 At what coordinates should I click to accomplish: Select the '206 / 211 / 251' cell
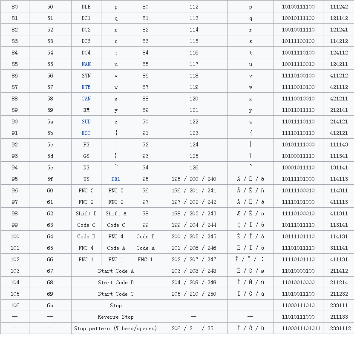click(x=194, y=329)
